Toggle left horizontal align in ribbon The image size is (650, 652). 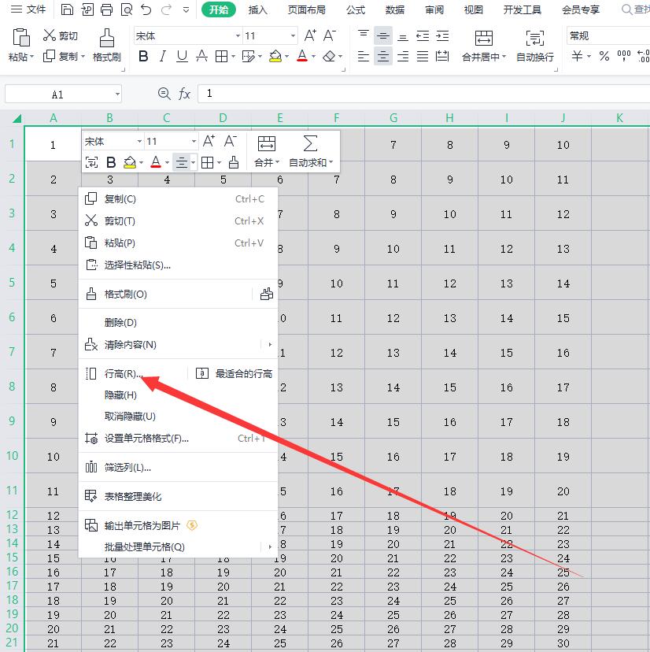coord(364,56)
